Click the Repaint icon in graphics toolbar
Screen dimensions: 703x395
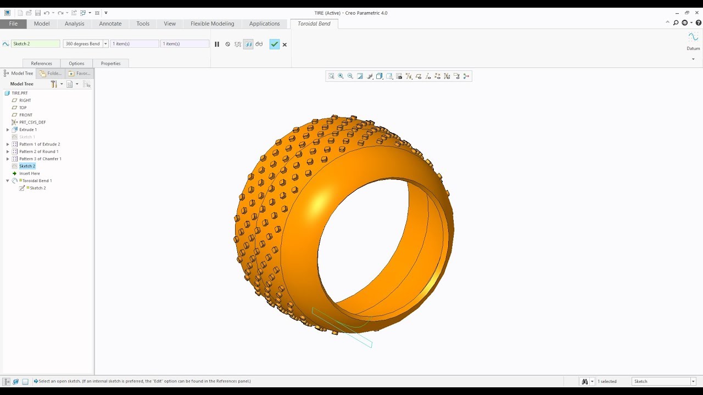click(360, 76)
